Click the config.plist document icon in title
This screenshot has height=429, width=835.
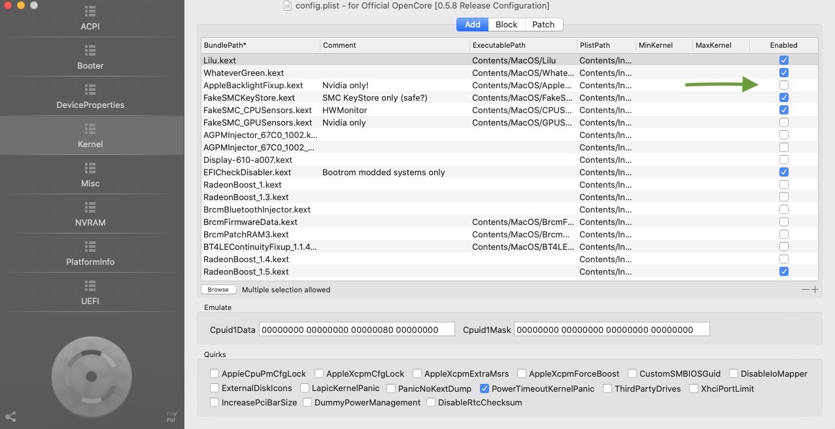click(x=288, y=5)
